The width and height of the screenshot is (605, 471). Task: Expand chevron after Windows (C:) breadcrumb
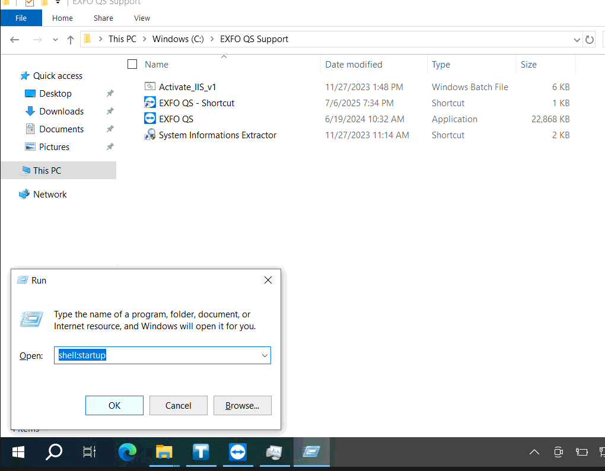[212, 39]
